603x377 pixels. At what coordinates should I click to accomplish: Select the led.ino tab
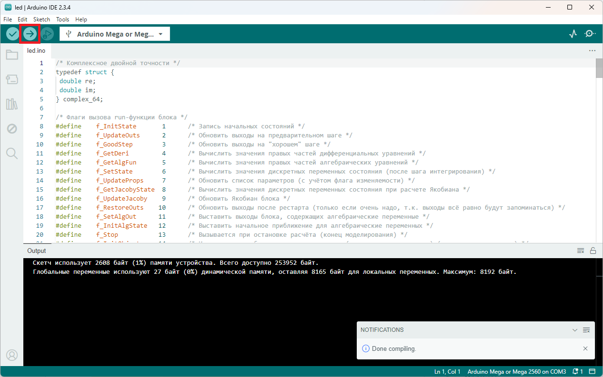[x=37, y=50]
